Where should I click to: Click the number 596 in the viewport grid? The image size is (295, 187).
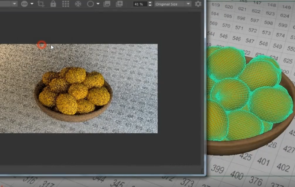pyautogui.click(x=241, y=18)
